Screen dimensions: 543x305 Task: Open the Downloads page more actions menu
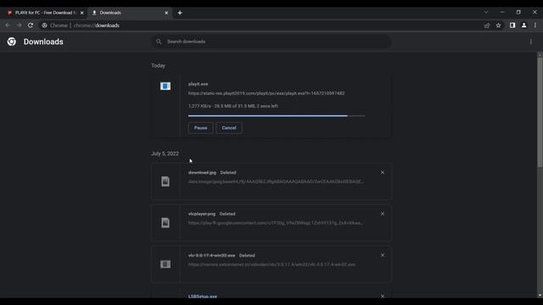531,42
